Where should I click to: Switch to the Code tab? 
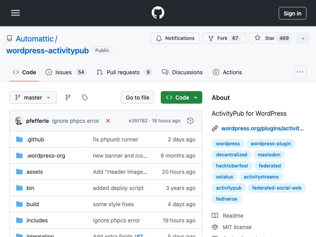point(24,72)
